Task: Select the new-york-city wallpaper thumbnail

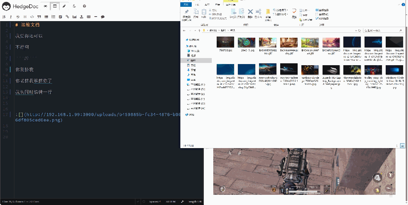Action: coord(267,76)
